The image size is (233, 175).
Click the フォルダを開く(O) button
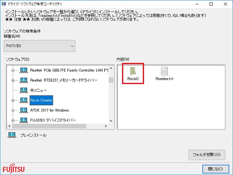(207, 155)
